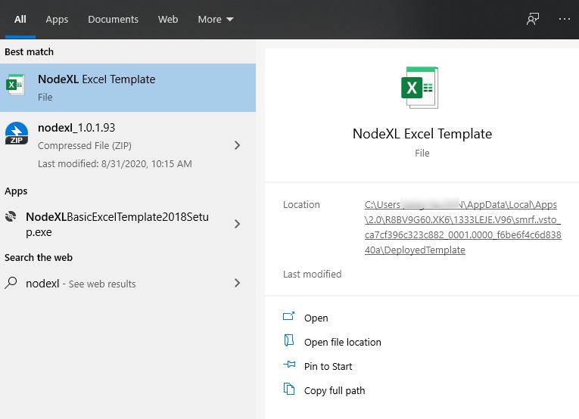Switch to the All tab
The width and height of the screenshot is (579, 419).
[x=20, y=19]
